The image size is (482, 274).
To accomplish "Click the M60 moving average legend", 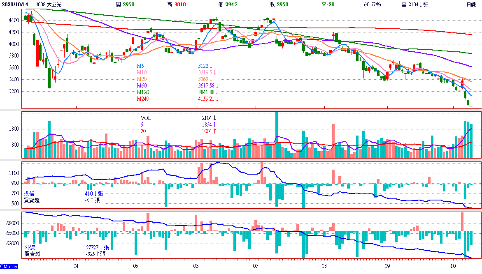I will pyautogui.click(x=142, y=85).
